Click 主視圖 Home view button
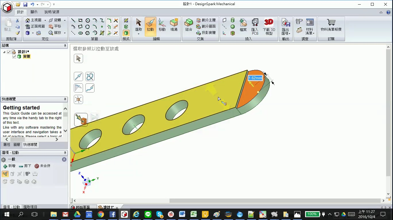The height and width of the screenshot is (220, 393). click(x=34, y=20)
